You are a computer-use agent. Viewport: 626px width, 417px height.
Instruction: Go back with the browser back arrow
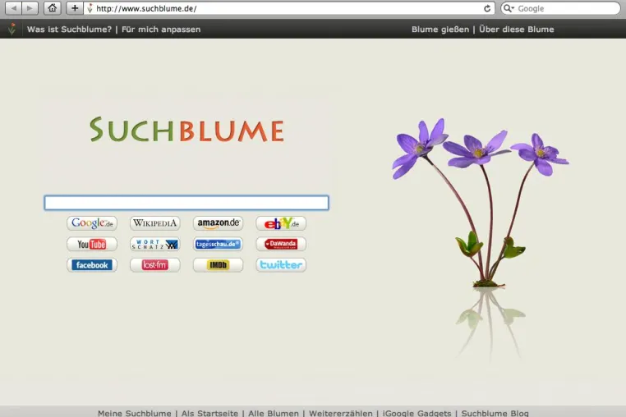click(x=14, y=8)
